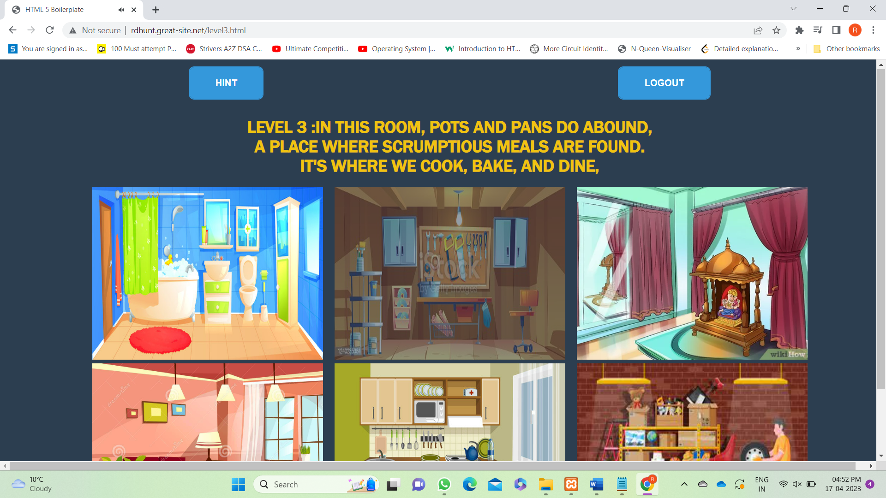Click the taskbar Search box
Viewport: 886px width, 498px height.
[316, 485]
